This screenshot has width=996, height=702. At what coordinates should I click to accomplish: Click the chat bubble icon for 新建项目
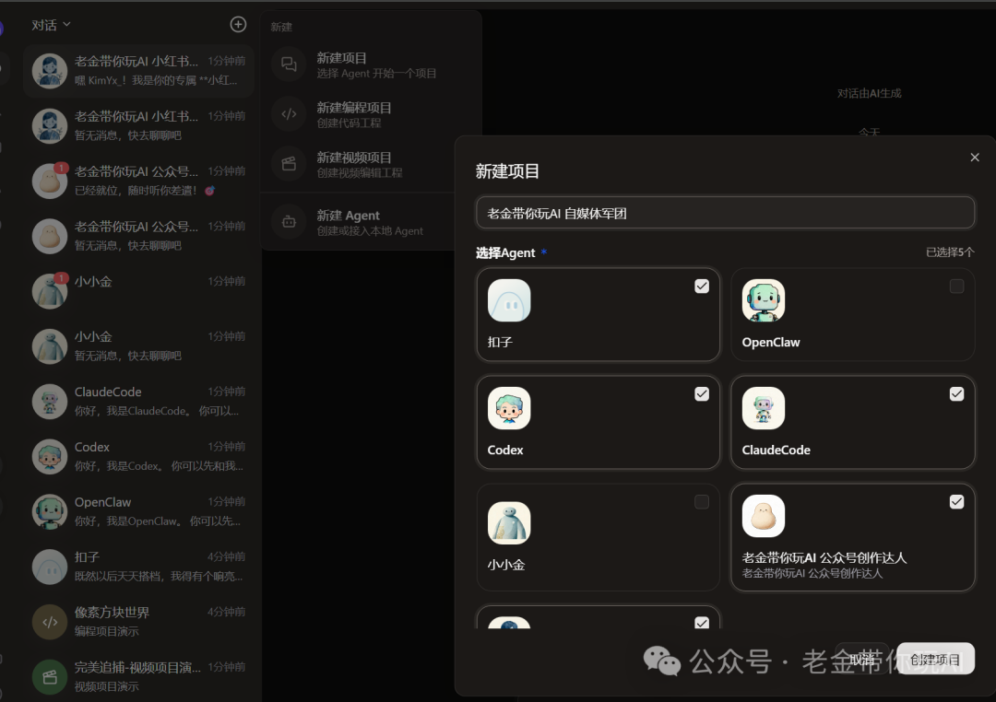(x=289, y=64)
